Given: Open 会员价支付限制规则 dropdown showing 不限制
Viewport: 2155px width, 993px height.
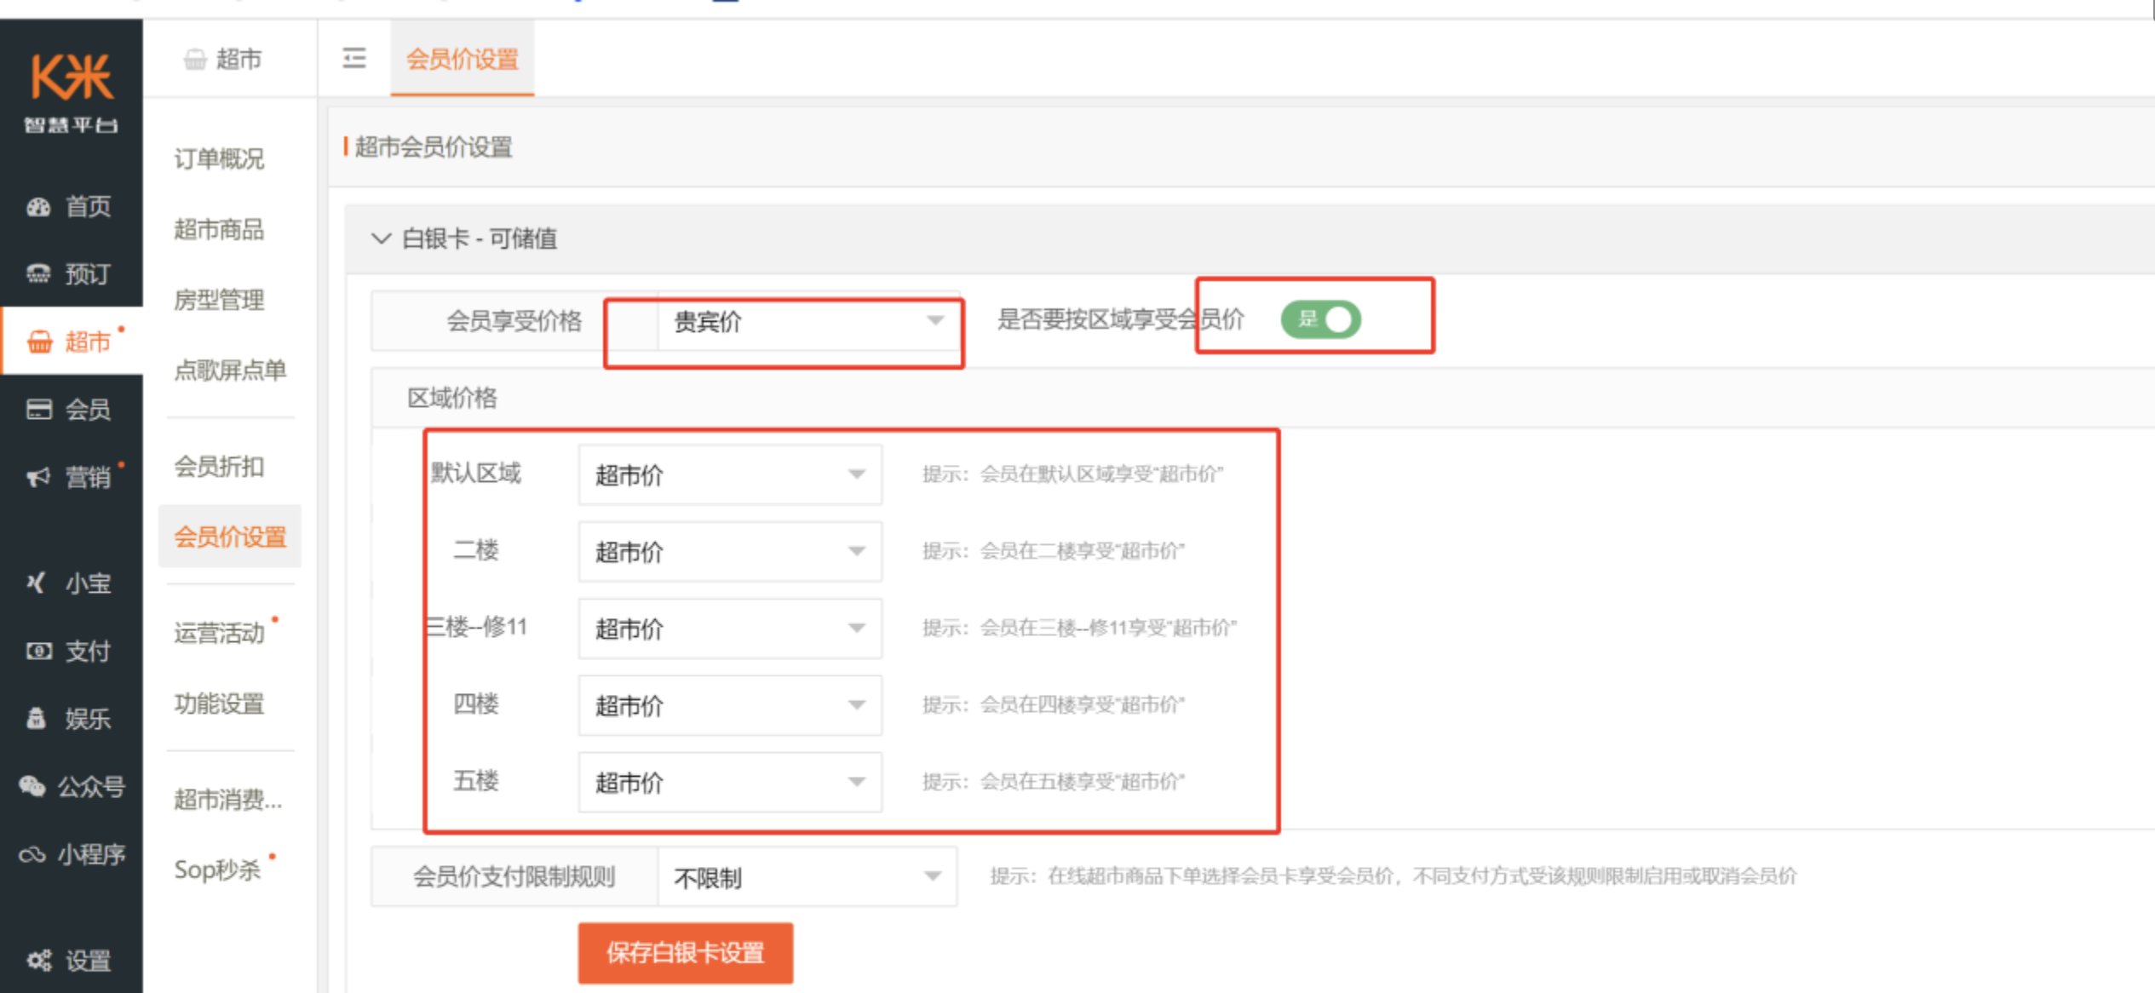Looking at the screenshot, I should [x=807, y=876].
